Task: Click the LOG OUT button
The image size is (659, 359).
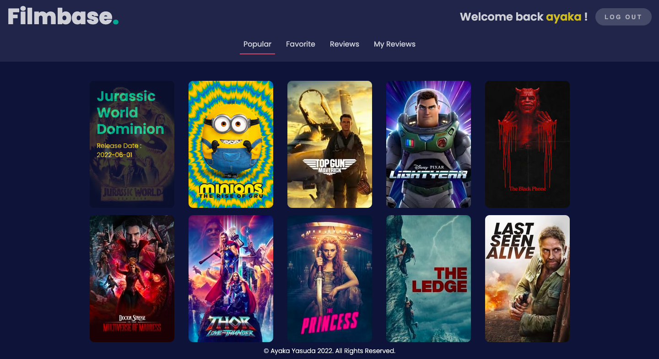Action: [623, 17]
